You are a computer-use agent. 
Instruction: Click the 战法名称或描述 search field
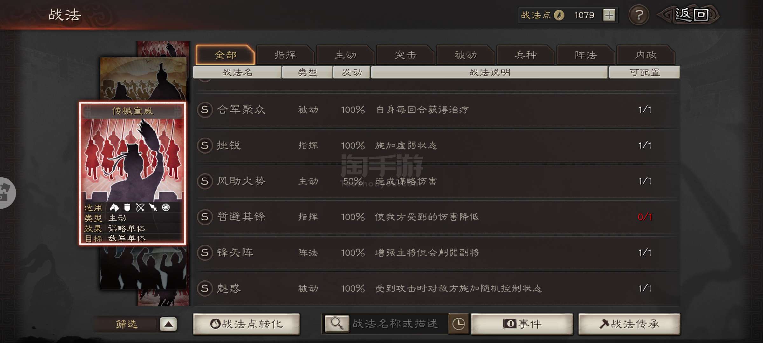[x=399, y=324]
